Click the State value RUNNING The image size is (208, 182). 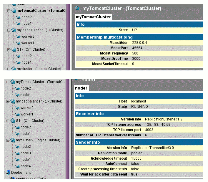tap(139, 107)
